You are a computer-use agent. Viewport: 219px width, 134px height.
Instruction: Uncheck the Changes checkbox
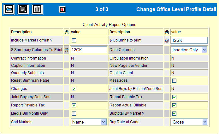(74, 89)
